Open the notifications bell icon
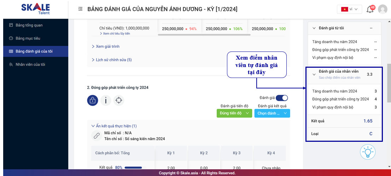The width and height of the screenshot is (391, 176). pos(370,9)
